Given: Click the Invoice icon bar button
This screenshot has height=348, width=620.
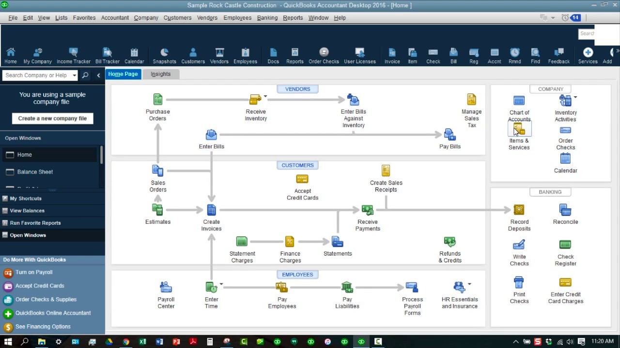Looking at the screenshot, I should click(x=392, y=56).
